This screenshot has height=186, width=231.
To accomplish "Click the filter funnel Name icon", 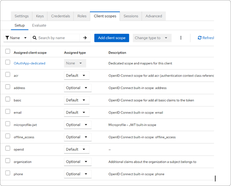I will point(7,38).
